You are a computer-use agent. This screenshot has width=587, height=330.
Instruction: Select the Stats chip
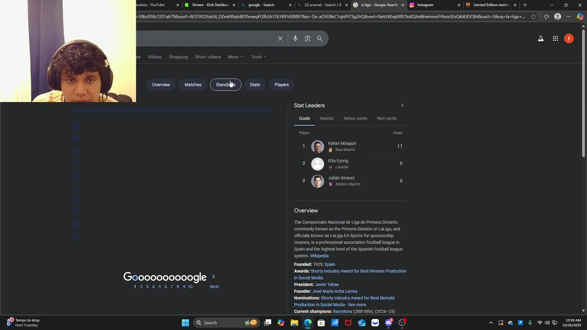[x=255, y=85]
